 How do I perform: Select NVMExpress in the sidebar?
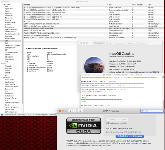pyautogui.click(x=10, y=39)
